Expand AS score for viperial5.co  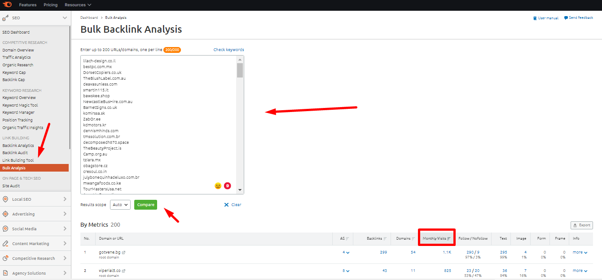click(346, 271)
